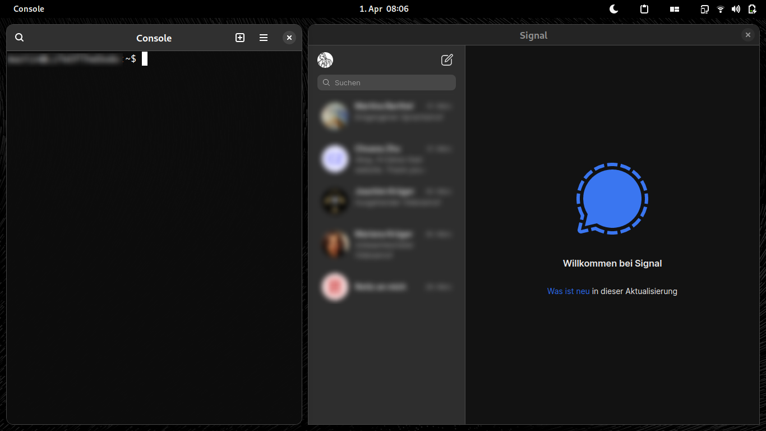Open the chat with the red-haired portrait avatar

386,244
